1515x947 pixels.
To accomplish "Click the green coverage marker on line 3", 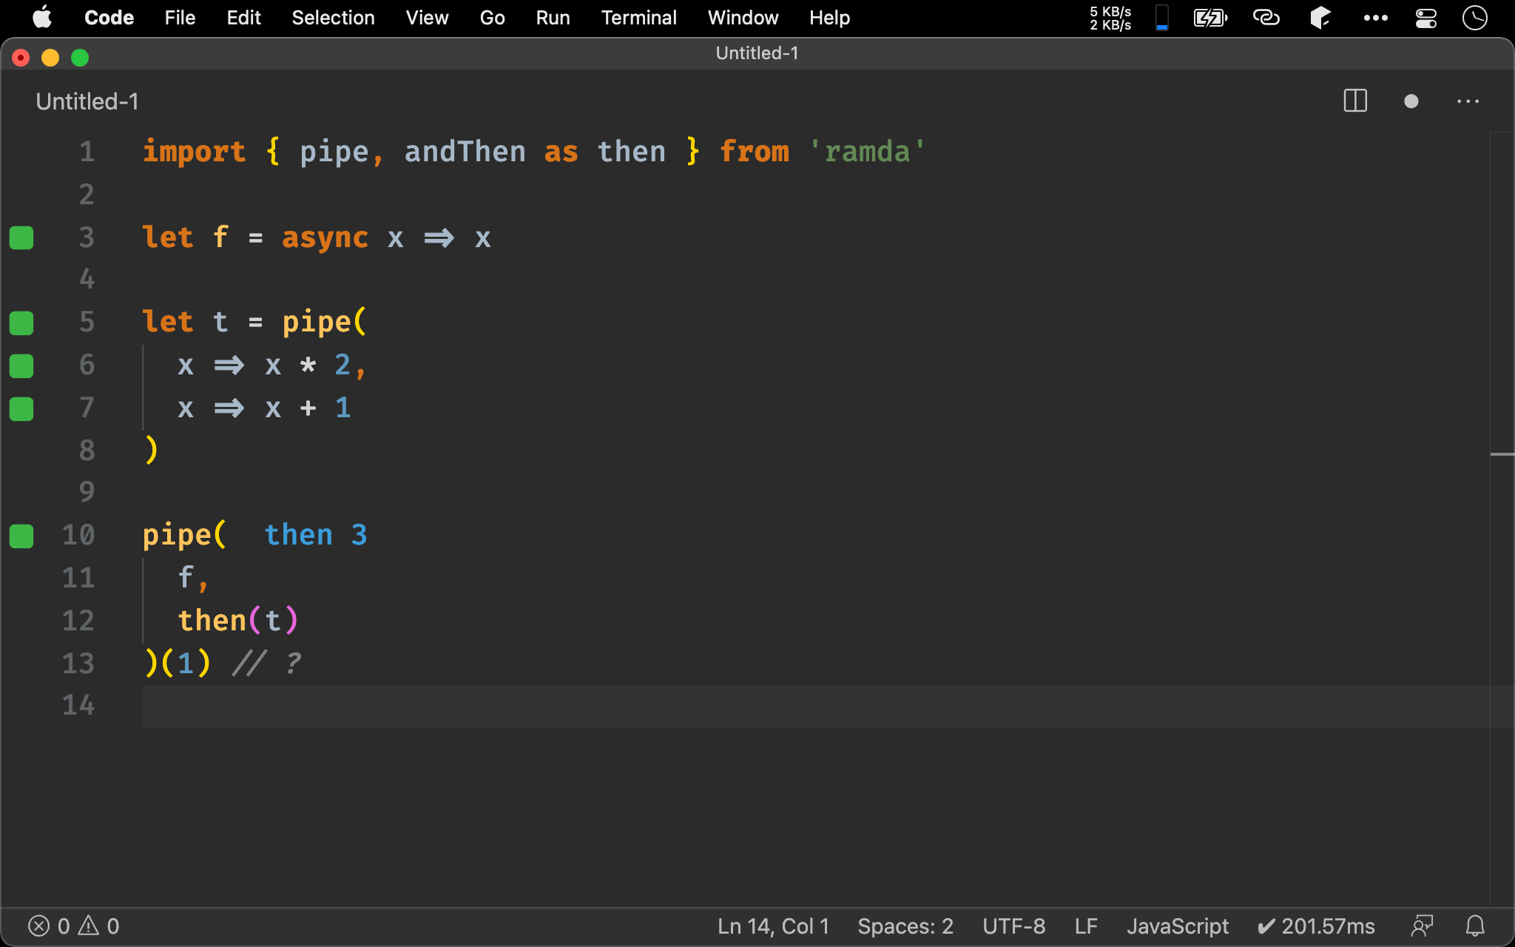I will 21,237.
